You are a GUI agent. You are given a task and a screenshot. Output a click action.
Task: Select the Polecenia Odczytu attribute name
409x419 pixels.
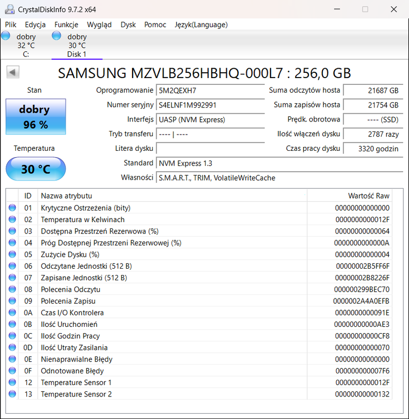tap(71, 290)
